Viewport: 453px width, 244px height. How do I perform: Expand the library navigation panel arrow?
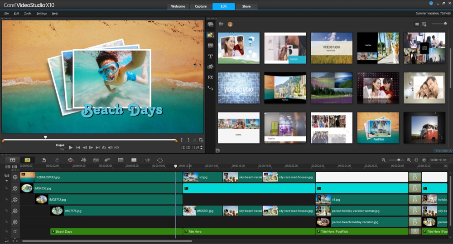217,150
